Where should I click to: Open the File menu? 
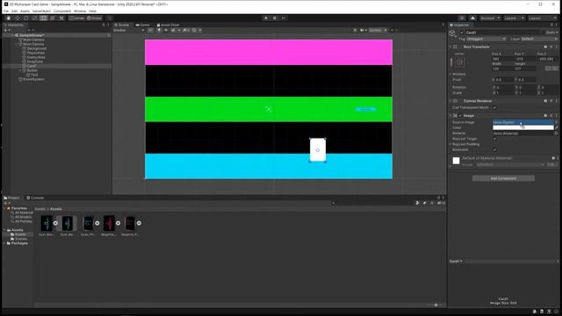click(6, 11)
